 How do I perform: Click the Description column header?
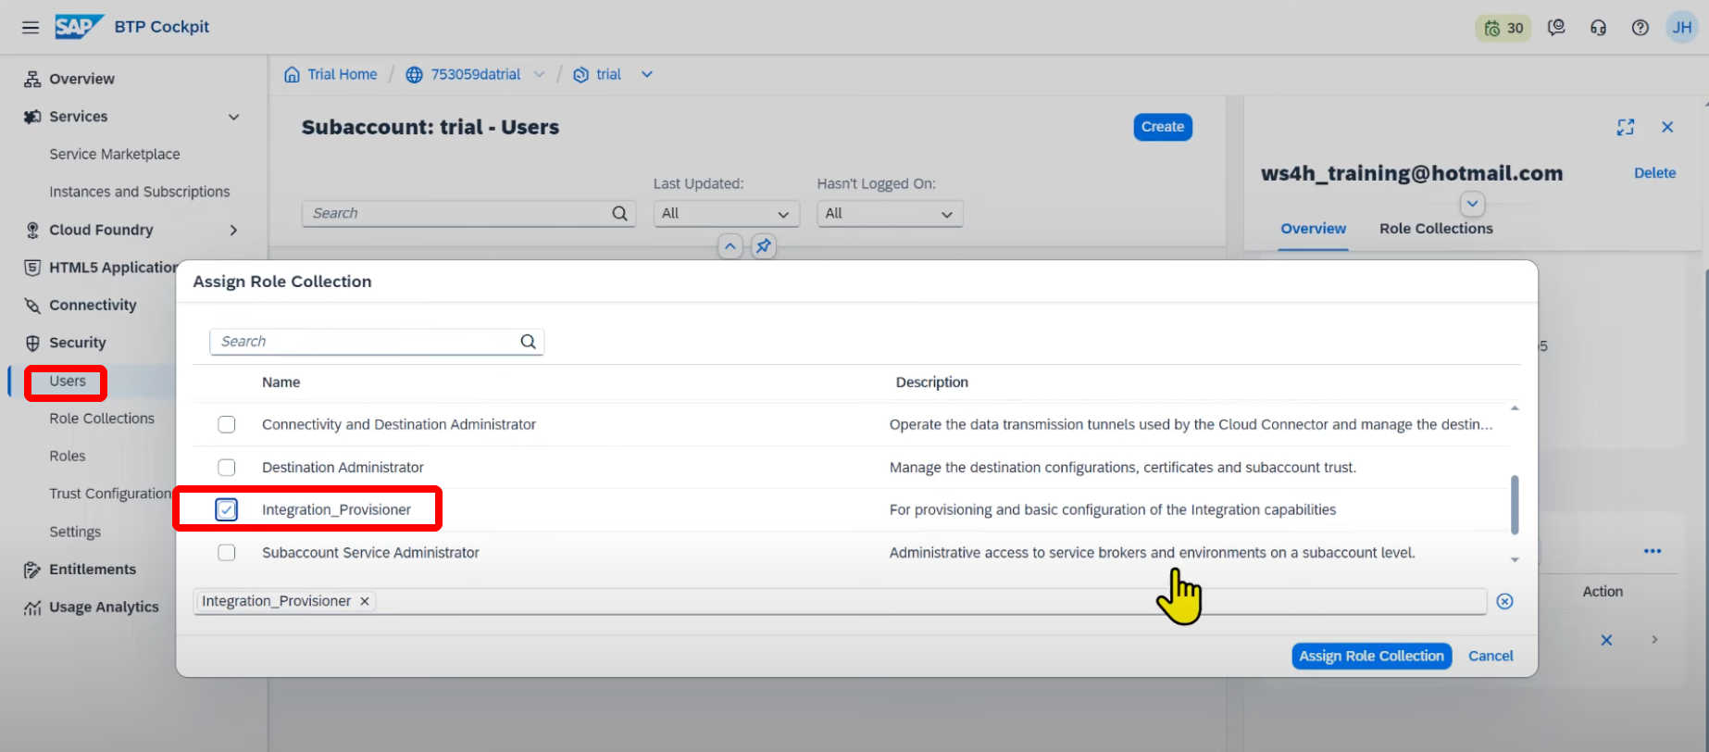[x=931, y=382]
